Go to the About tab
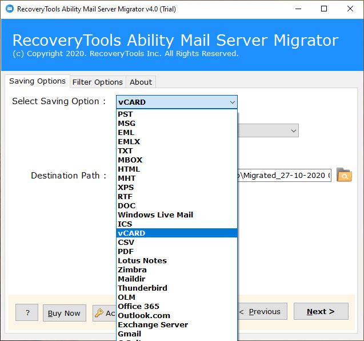This screenshot has width=364, height=341. [x=141, y=82]
